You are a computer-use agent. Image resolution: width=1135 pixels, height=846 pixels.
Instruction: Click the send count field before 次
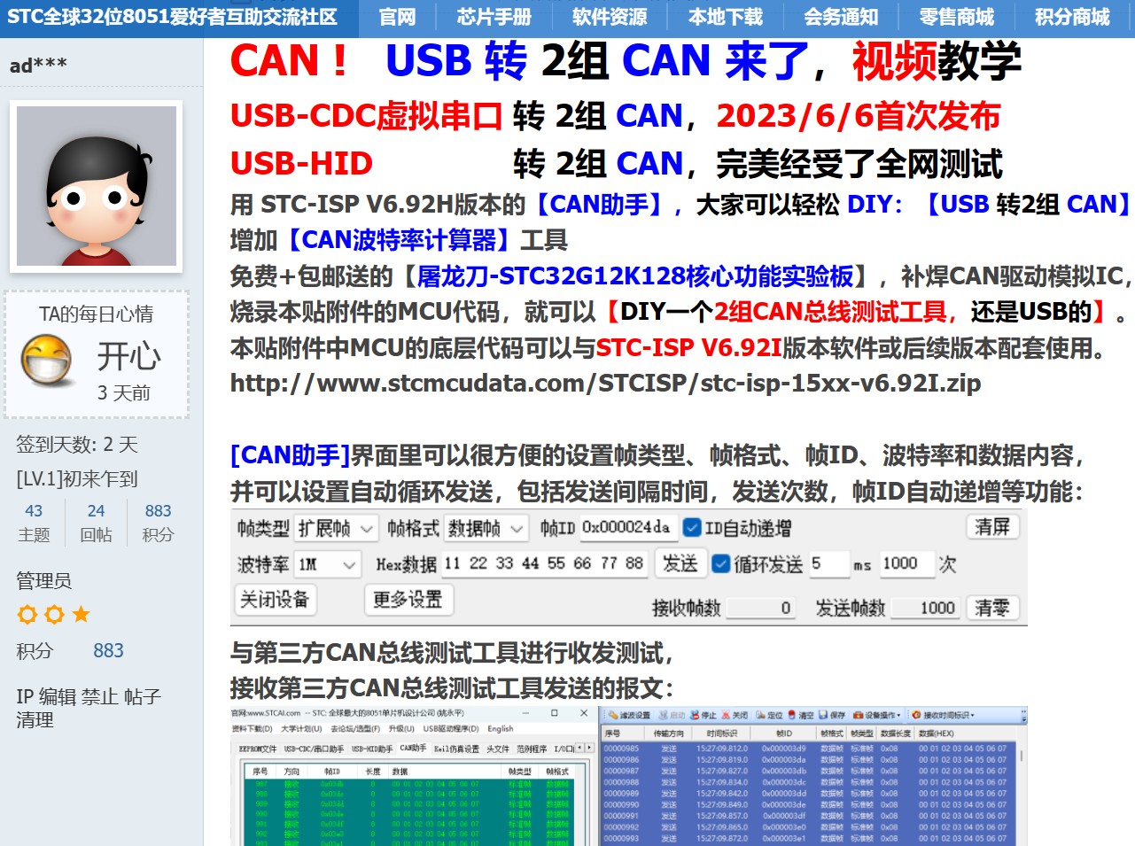coord(906,564)
